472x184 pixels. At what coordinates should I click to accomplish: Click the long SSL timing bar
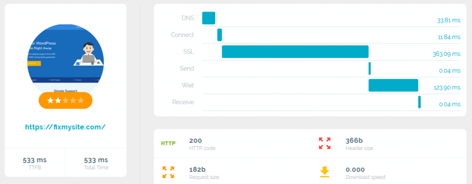[295, 52]
